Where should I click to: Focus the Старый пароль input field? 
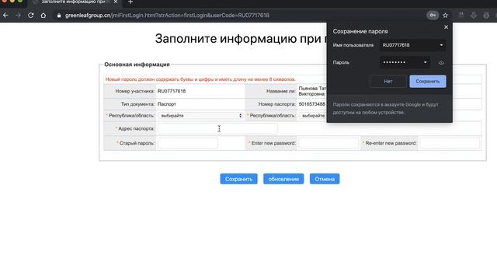pos(188,143)
